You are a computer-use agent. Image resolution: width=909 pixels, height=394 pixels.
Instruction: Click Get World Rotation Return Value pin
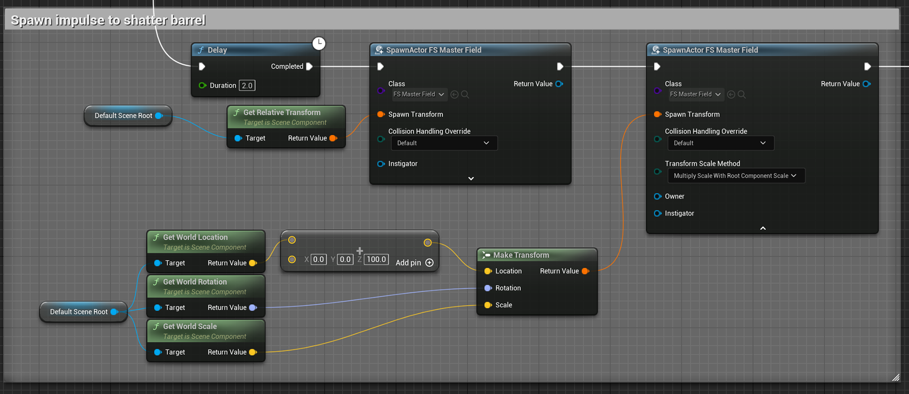pos(253,308)
